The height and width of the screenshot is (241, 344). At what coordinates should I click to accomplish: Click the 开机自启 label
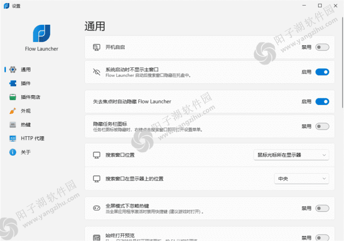[115, 47]
